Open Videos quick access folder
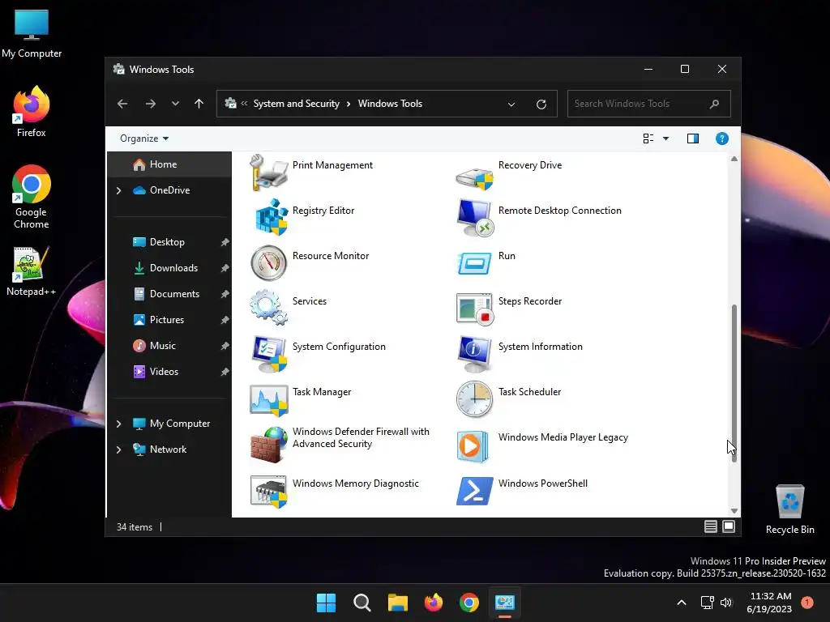The height and width of the screenshot is (622, 830). 169,372
